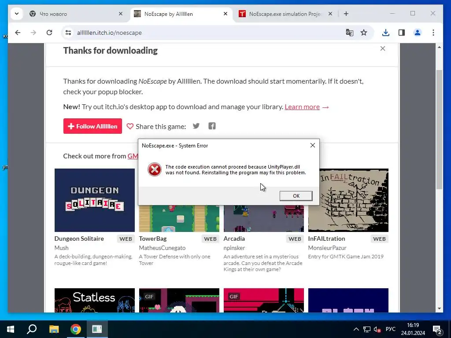Close the NoEscape.exe System Error dialog

(x=313, y=145)
